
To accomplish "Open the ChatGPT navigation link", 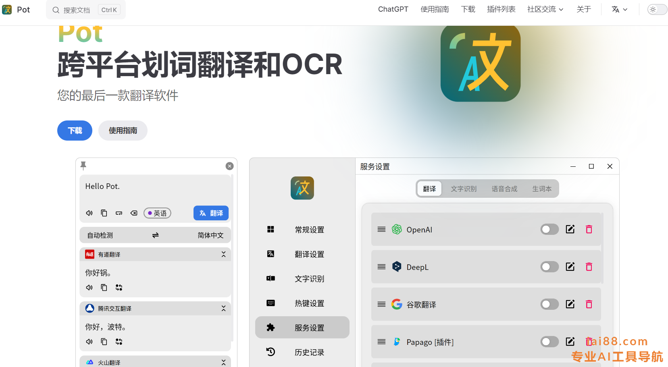I will pyautogui.click(x=393, y=9).
